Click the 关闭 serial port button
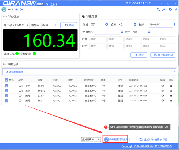 pyautogui.click(x=68, y=25)
